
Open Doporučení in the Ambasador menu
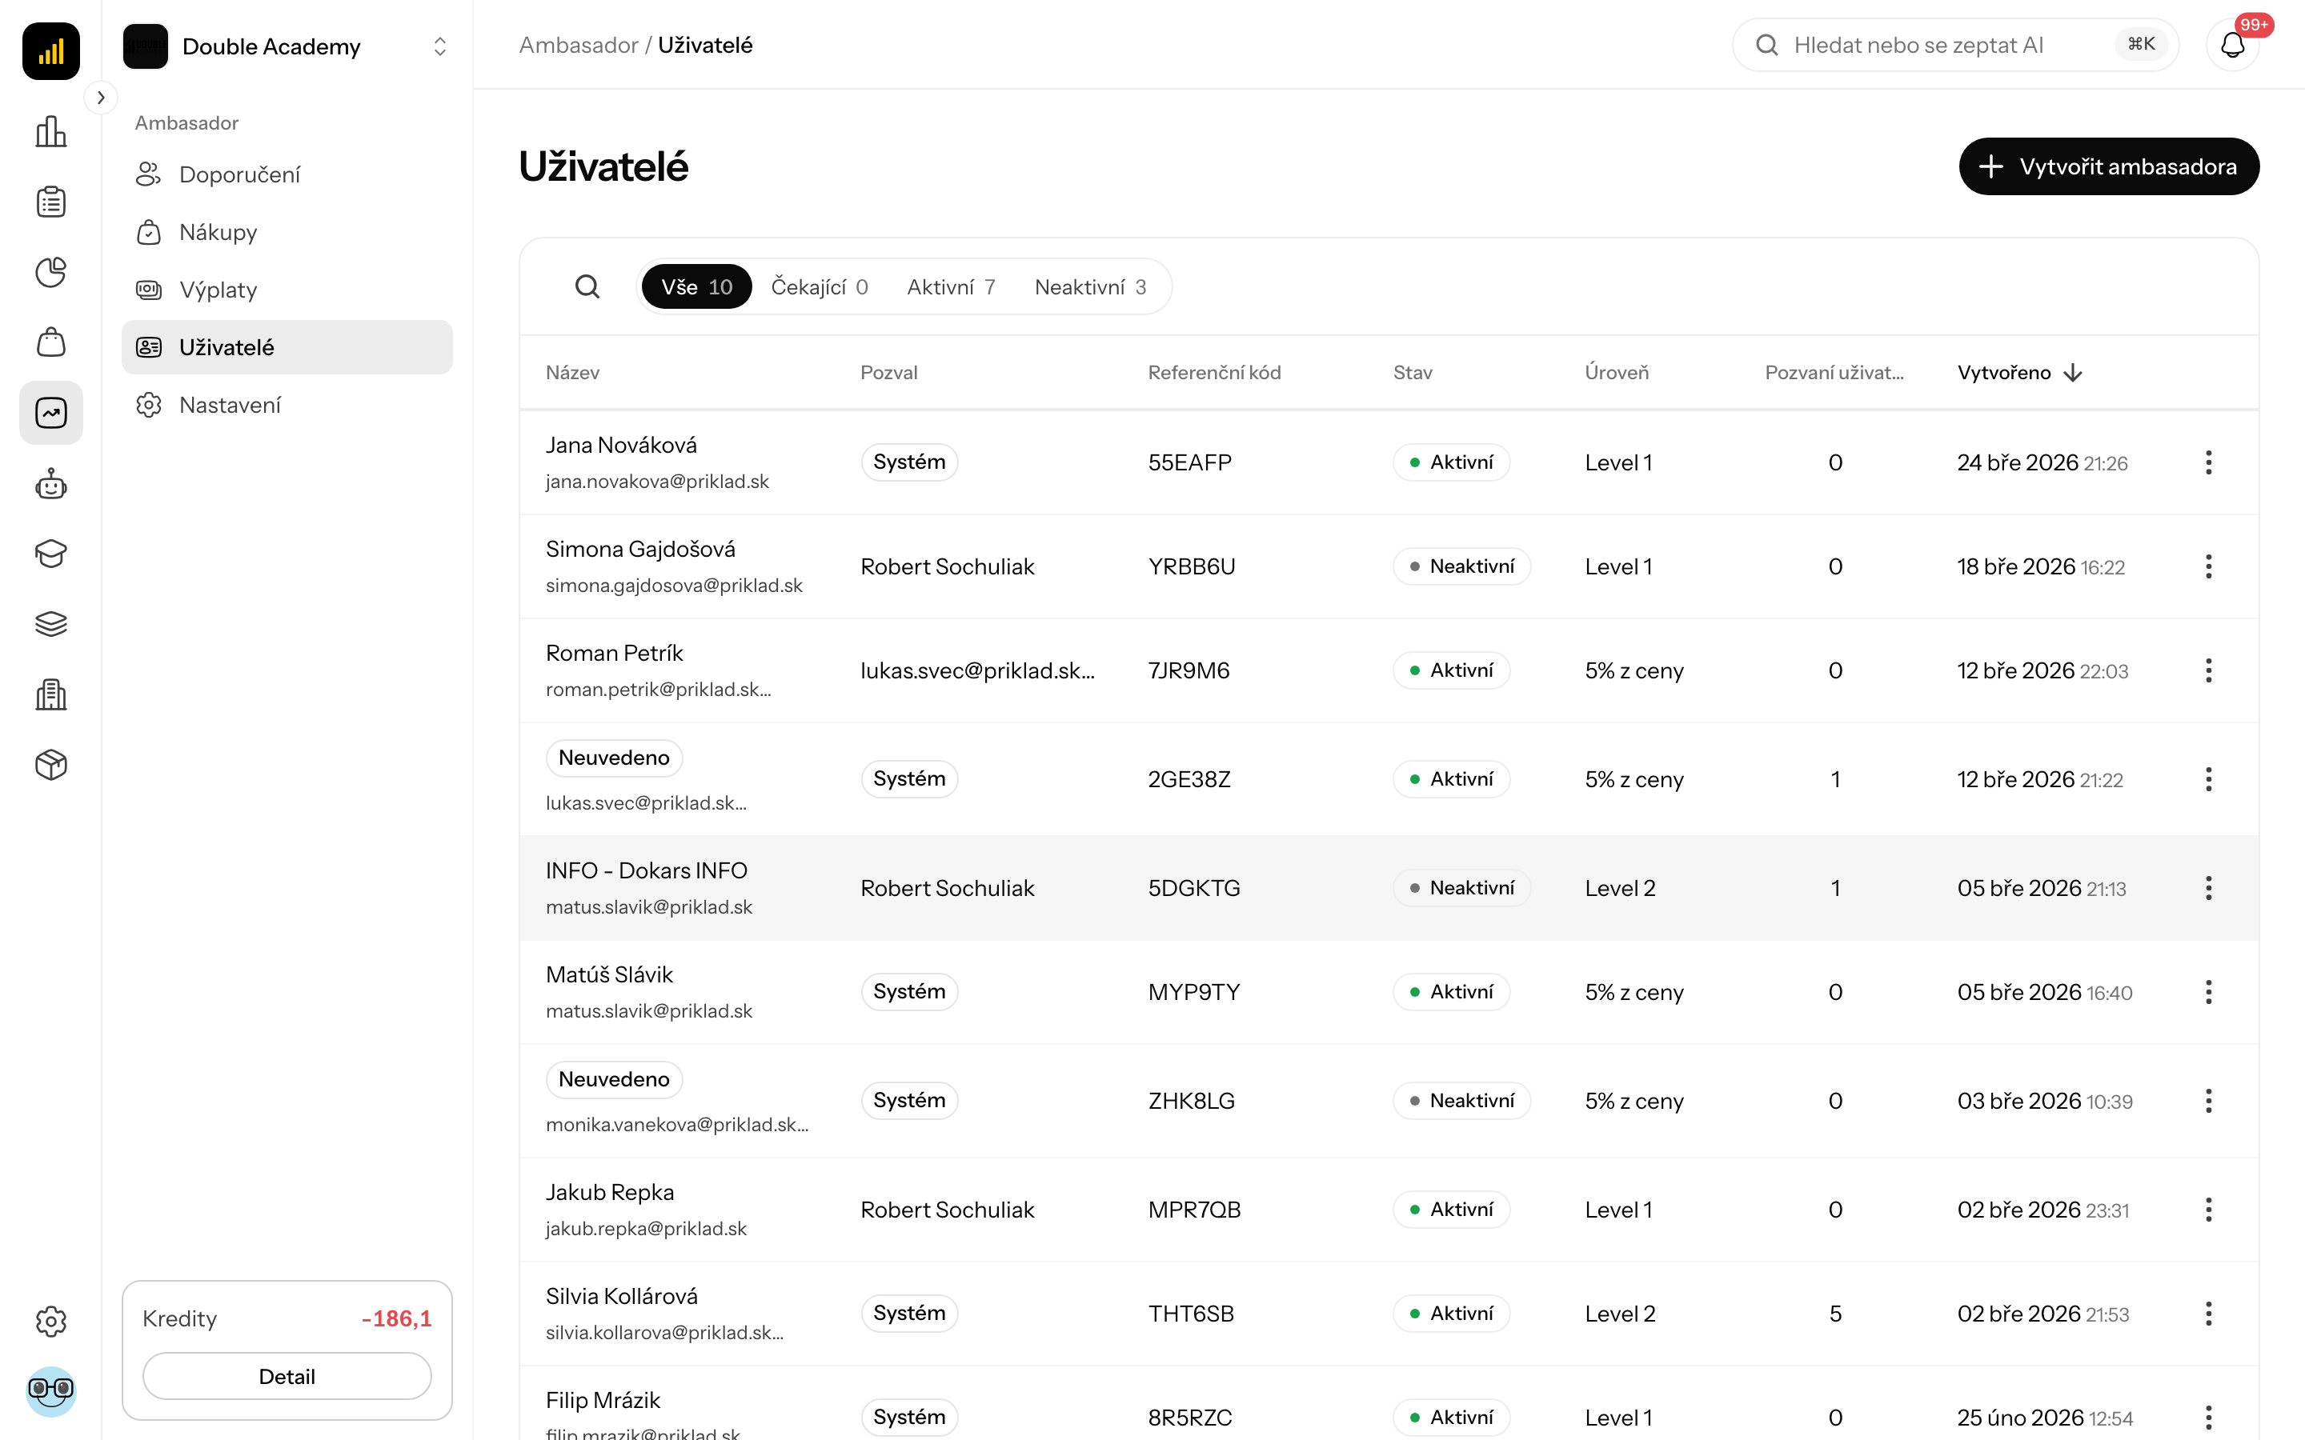point(287,174)
